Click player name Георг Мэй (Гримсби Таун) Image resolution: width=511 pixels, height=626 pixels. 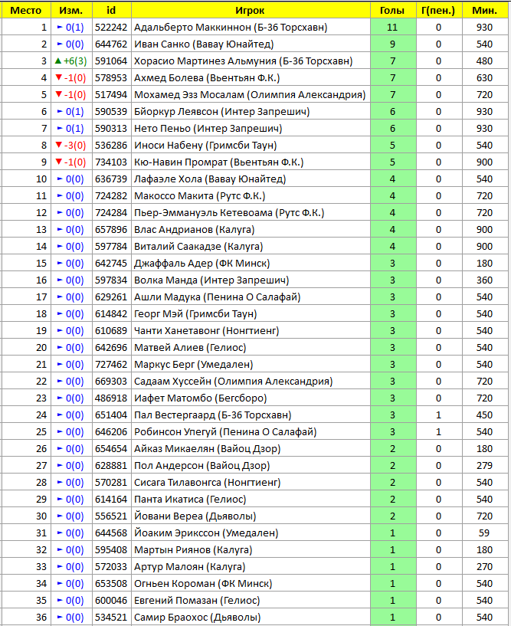coord(195,314)
